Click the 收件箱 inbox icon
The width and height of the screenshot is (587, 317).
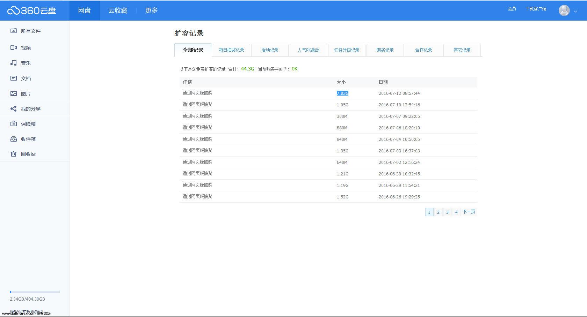(14, 139)
